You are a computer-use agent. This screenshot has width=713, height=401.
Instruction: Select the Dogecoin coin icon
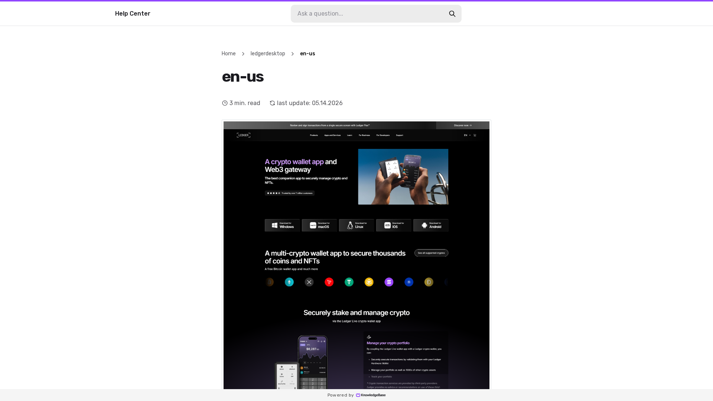click(x=429, y=282)
